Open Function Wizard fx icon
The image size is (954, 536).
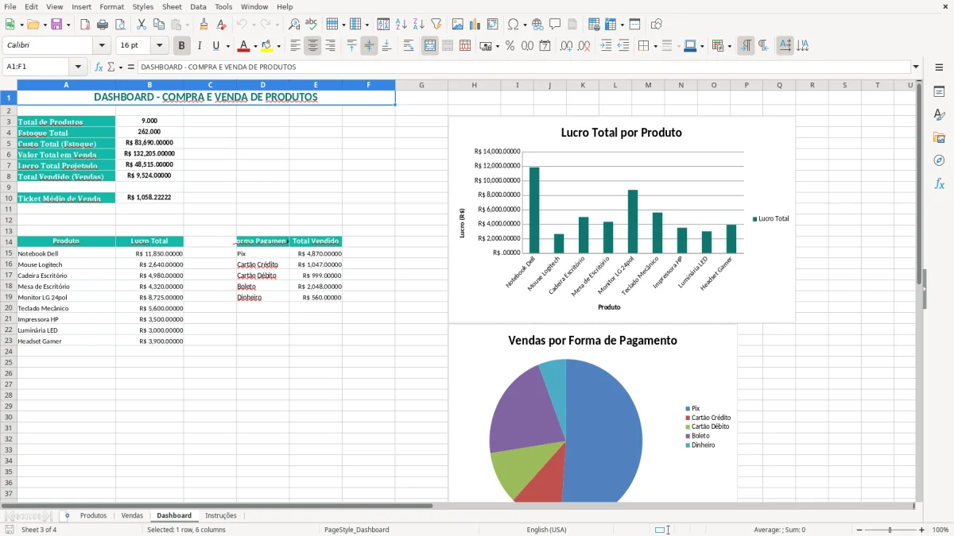coord(99,67)
